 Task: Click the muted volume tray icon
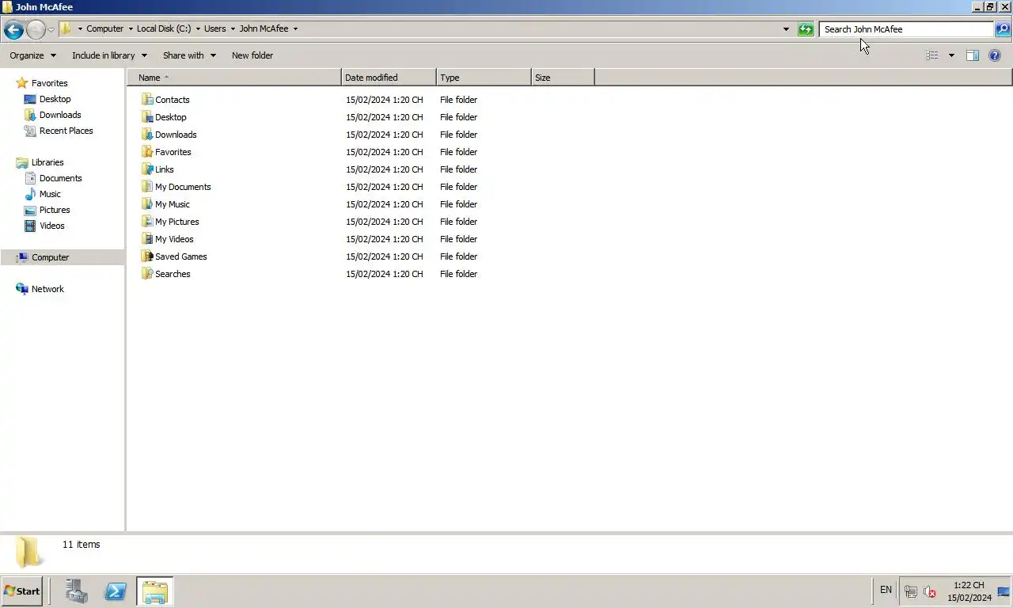pyautogui.click(x=930, y=591)
